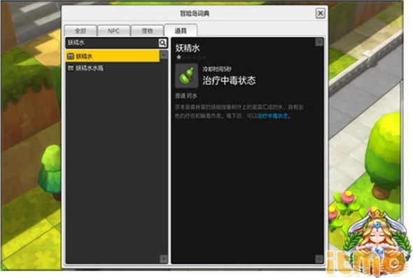Close the 冒险岛词典 dictionary window

coord(321,13)
